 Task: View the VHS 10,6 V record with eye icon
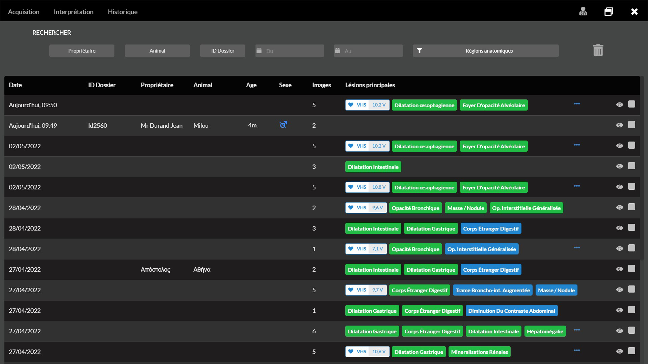click(x=619, y=351)
